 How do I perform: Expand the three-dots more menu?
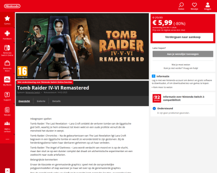point(7,139)
